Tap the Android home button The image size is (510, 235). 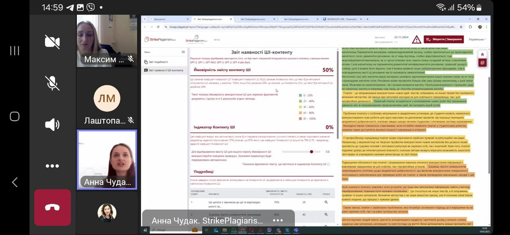14,117
